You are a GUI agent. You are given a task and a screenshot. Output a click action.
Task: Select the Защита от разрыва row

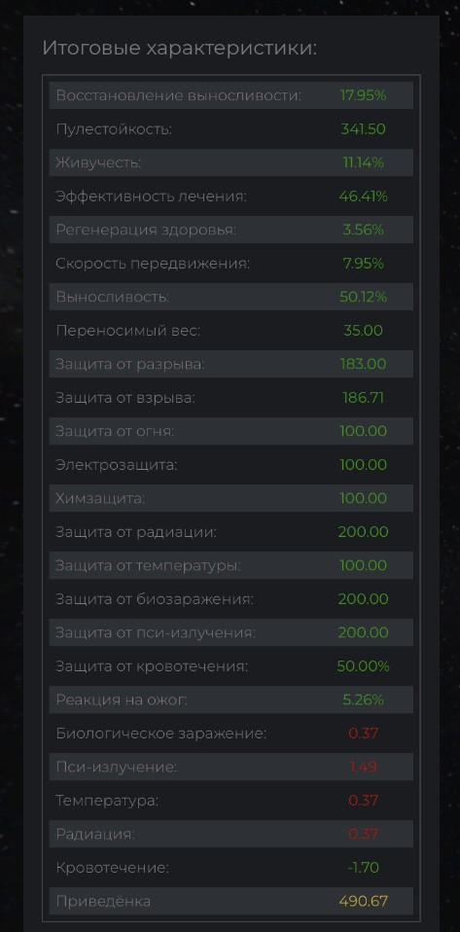click(x=231, y=364)
